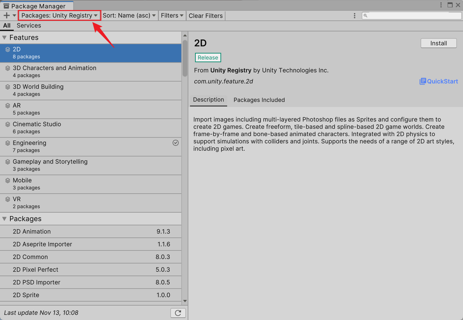The height and width of the screenshot is (320, 463).
Task: Select the VR feature set
Action: point(91,203)
